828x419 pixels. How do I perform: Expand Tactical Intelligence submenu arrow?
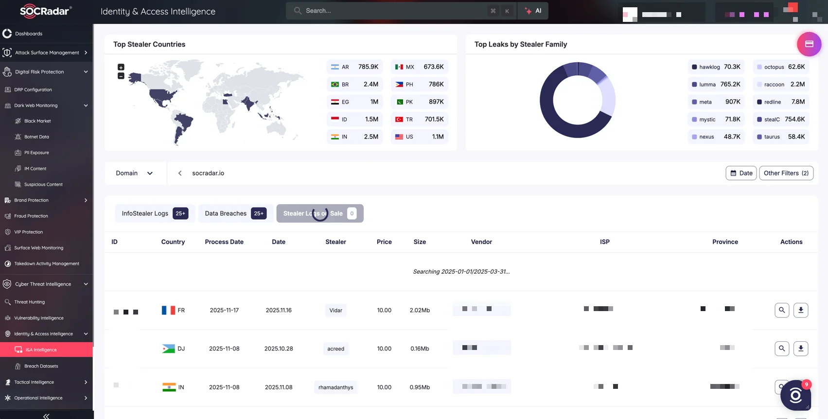click(x=86, y=382)
